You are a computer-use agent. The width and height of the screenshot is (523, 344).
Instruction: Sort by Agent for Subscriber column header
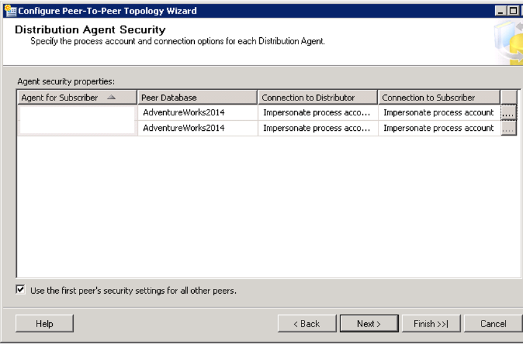(77, 97)
